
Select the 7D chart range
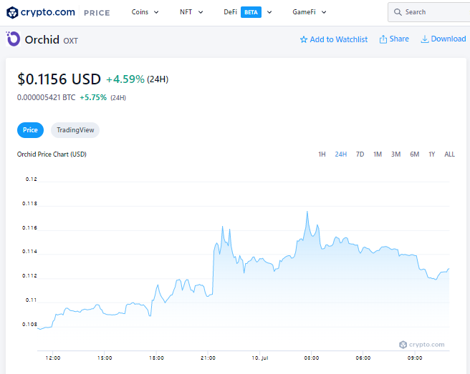click(360, 154)
